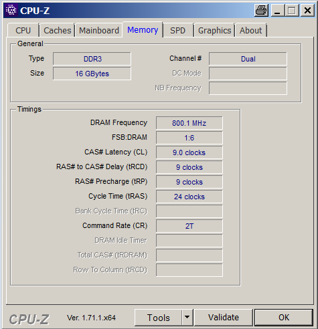The height and width of the screenshot is (329, 318).
Task: Click the Dual channel value field
Action: [x=248, y=59]
